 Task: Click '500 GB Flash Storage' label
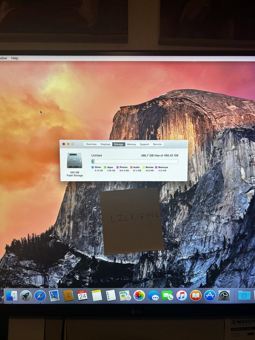pyautogui.click(x=75, y=174)
